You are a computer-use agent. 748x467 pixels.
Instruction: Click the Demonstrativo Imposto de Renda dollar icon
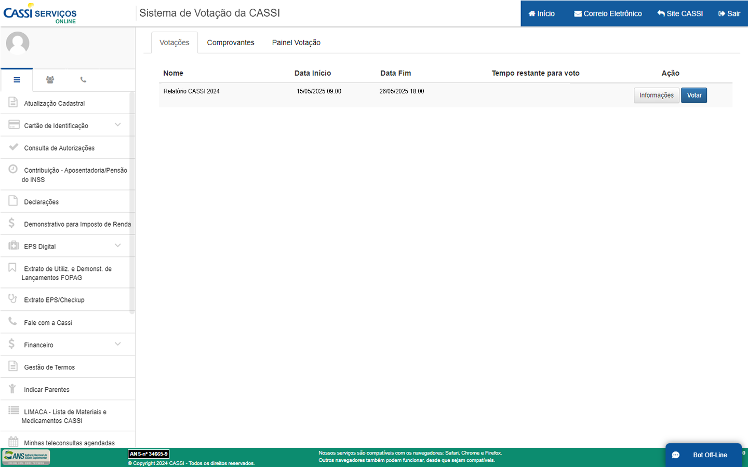11,223
